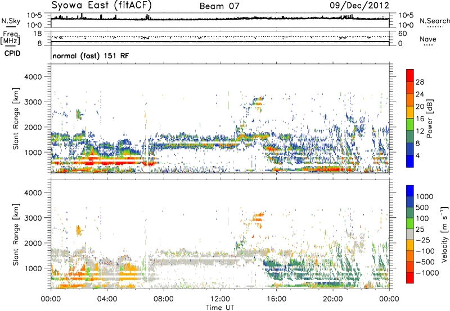450x311 pixels.
Task: Click the bright blue bottom segment of Power colorbar
Action: click(x=410, y=162)
